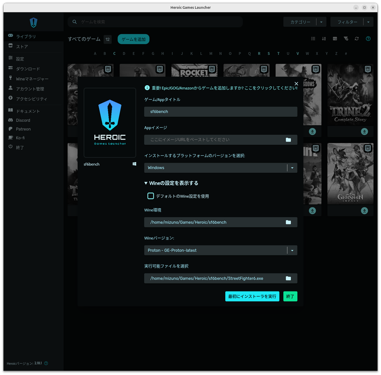Jump to letter R in alphabet filter
The width and height of the screenshot is (381, 375).
pyautogui.click(x=259, y=53)
